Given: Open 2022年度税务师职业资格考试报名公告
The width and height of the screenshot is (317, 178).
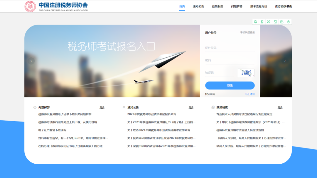Looking at the screenshot, I should click(152, 114).
